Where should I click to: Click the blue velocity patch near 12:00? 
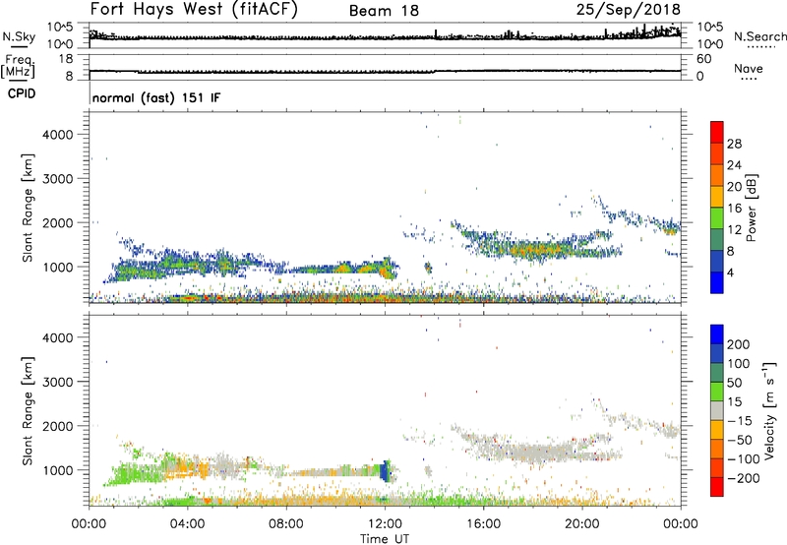pyautogui.click(x=386, y=471)
